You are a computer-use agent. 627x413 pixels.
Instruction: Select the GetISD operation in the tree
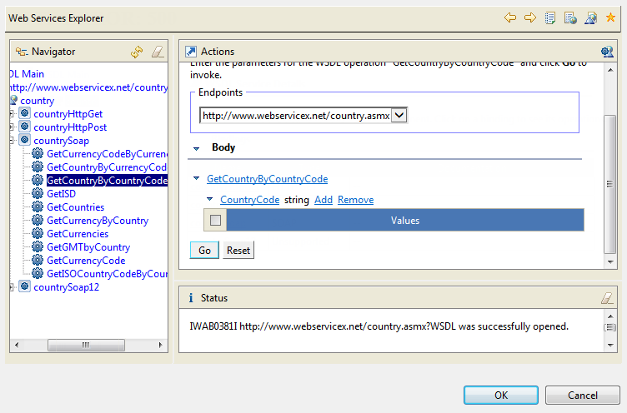[61, 194]
